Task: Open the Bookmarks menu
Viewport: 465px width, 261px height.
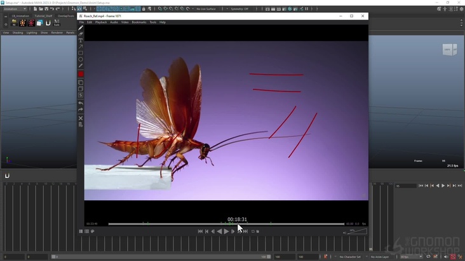Action: (x=138, y=22)
